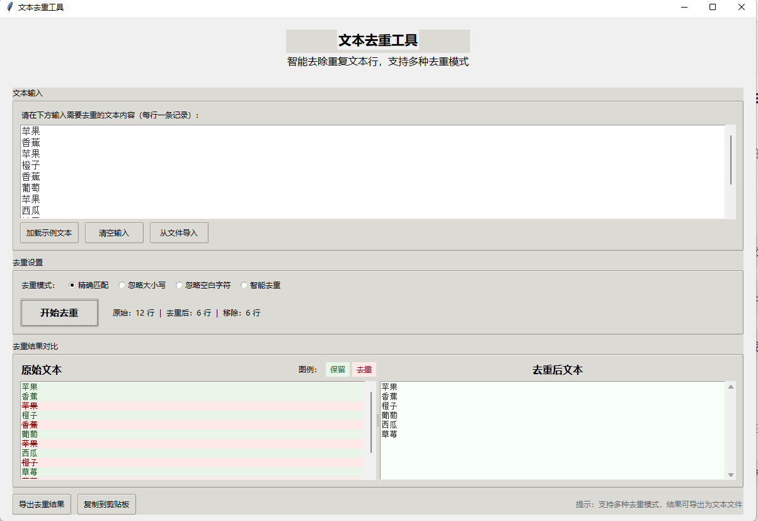This screenshot has height=521, width=758.
Task: Copy results using 复制到剪贴板
Action: pyautogui.click(x=106, y=504)
